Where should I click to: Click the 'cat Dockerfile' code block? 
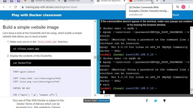50,63
